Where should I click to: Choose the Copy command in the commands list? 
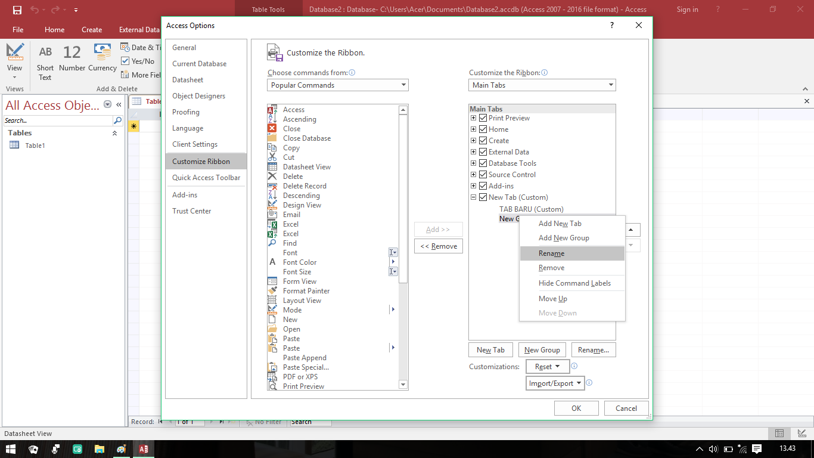(x=291, y=148)
